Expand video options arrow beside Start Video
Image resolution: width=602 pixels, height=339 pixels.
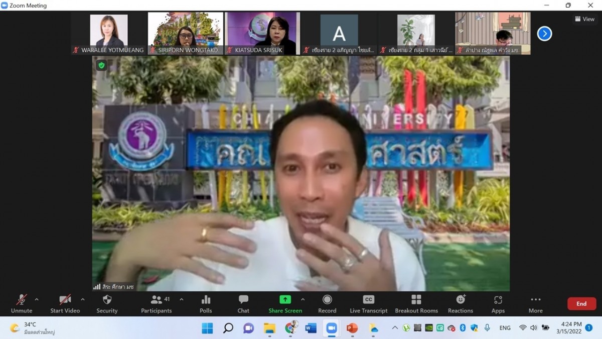point(83,299)
